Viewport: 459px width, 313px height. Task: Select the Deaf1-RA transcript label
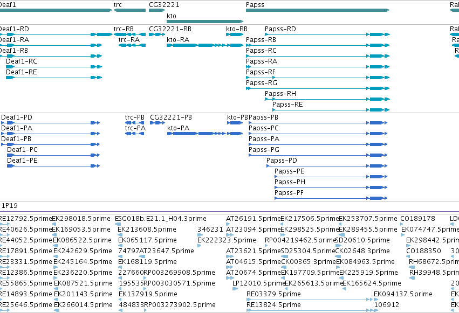pos(15,40)
